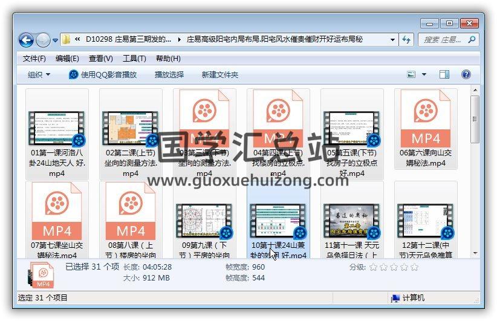The width and height of the screenshot is (497, 321).
Task: Set the rating to five stars
Action: point(414,267)
